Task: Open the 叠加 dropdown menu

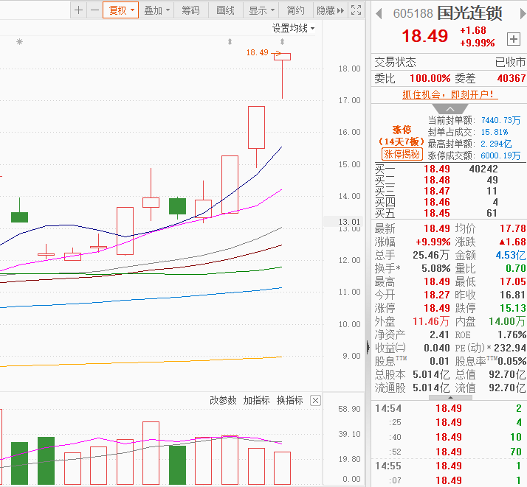Action: pos(156,10)
